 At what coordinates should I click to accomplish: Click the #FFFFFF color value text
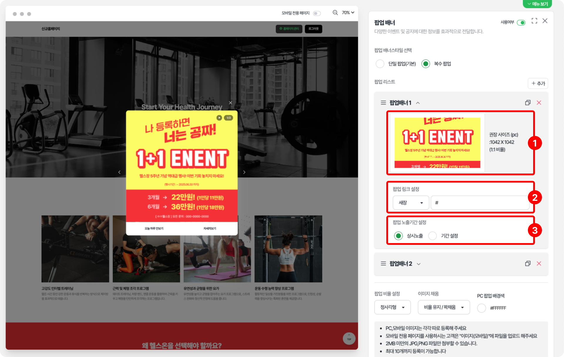(498, 308)
